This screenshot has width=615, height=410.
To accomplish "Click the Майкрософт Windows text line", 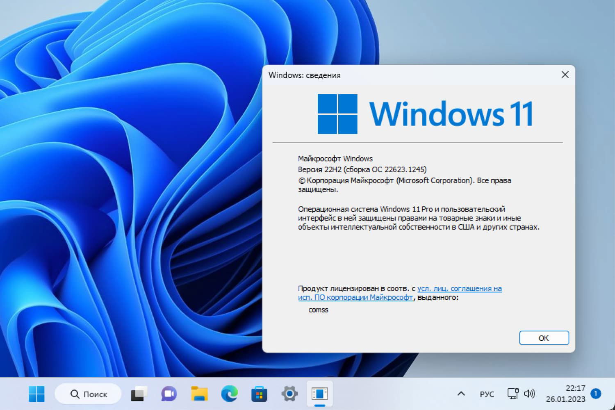I will (x=335, y=159).
